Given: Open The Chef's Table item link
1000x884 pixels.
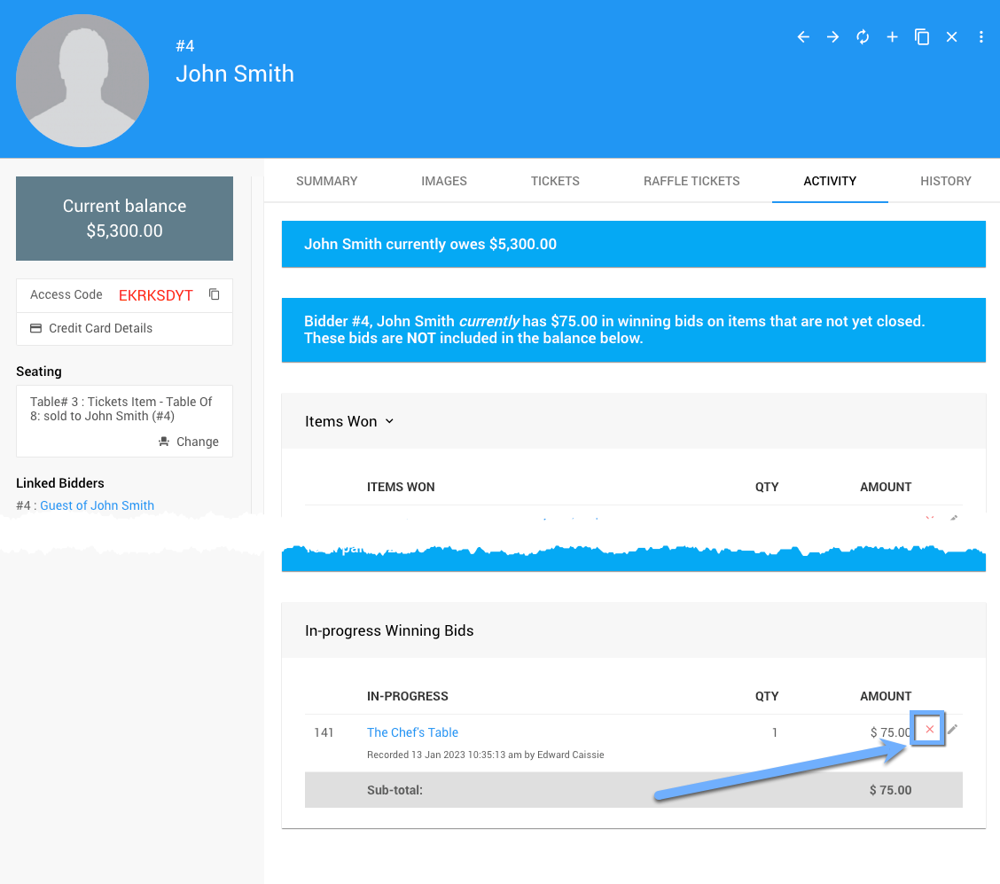Looking at the screenshot, I should [412, 732].
